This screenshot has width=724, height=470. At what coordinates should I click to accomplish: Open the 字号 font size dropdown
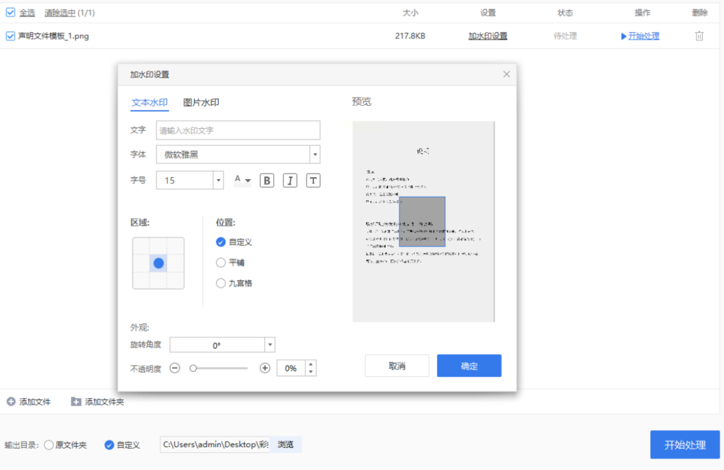218,180
